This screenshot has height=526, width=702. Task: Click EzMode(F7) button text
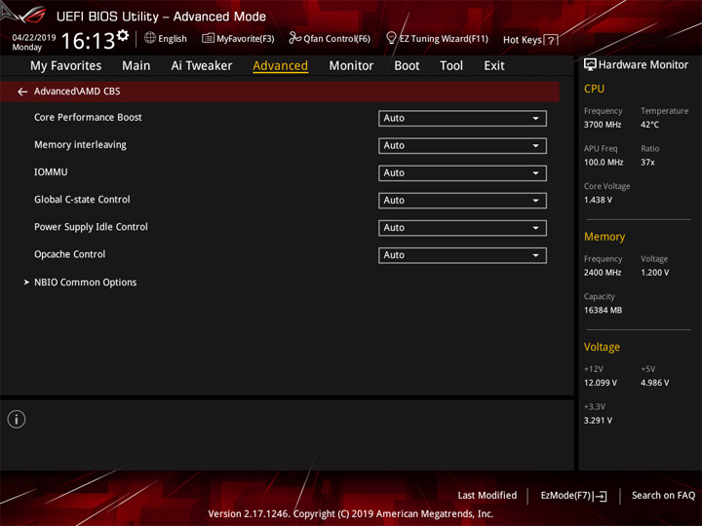pyautogui.click(x=565, y=496)
